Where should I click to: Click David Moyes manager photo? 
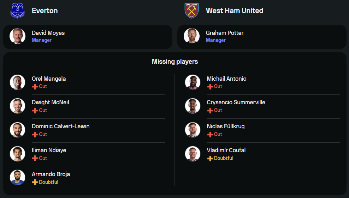pos(17,36)
